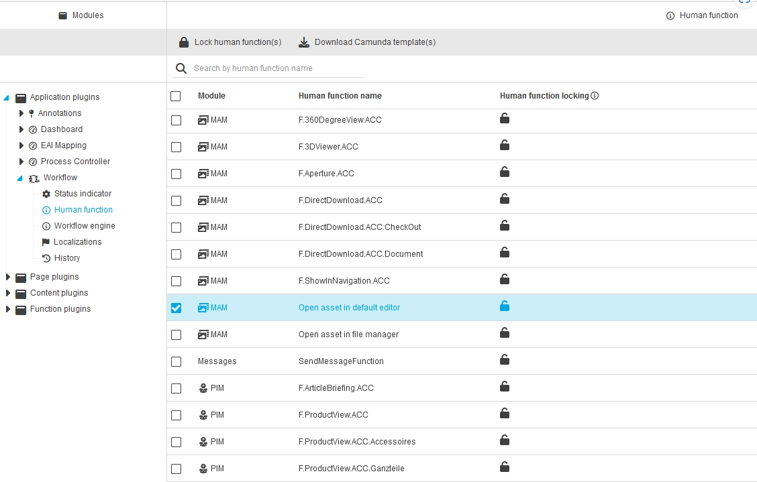Image resolution: width=757 pixels, height=482 pixels.
Task: Expand the Dashboard tree node
Action: [21, 129]
